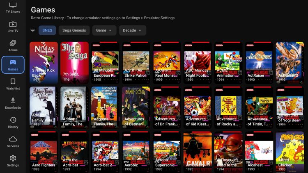Toggle the SNES platform filter chip

(47, 30)
